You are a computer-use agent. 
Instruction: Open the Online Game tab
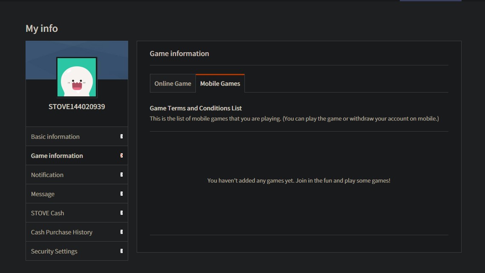[173, 83]
